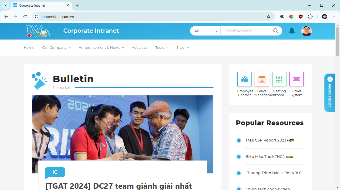Expand the Our Company menu

pos(56,48)
